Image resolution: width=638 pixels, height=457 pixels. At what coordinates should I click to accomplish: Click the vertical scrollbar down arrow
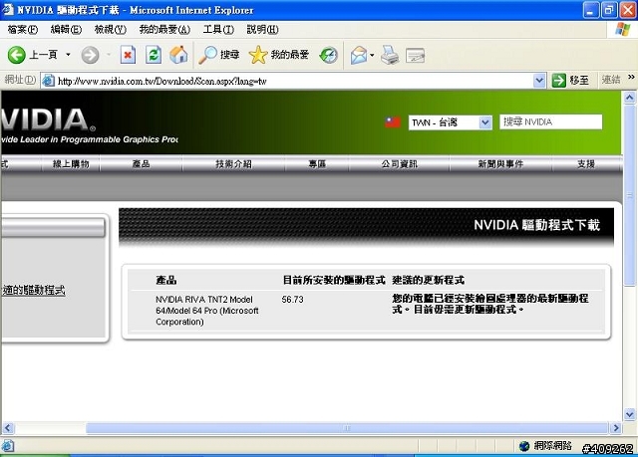[629, 414]
